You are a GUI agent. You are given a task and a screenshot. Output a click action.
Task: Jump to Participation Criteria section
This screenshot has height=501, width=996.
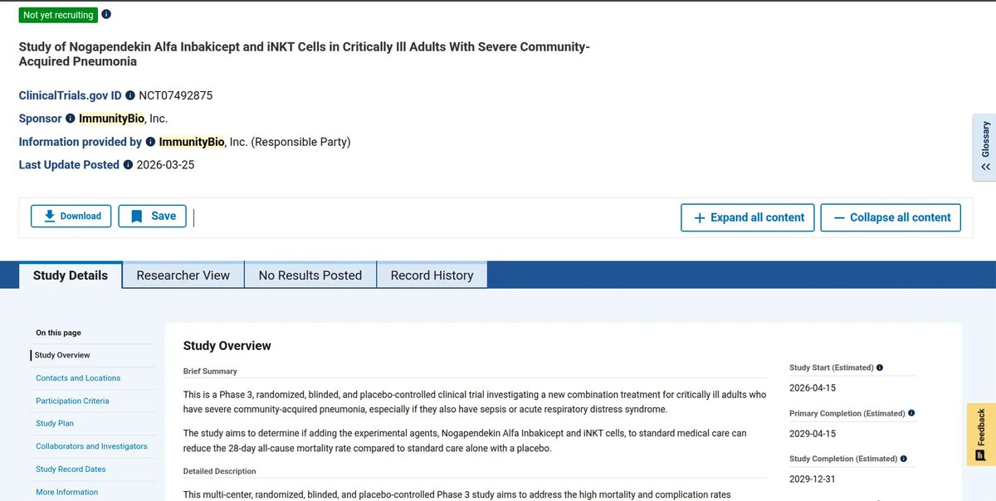click(72, 401)
